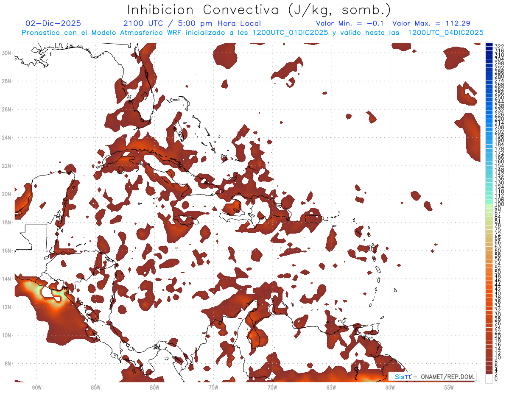Click the '85W' longitude label
This screenshot has height=393, width=509.
tap(95, 387)
